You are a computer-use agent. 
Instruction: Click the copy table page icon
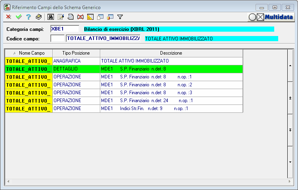click(x=100, y=17)
